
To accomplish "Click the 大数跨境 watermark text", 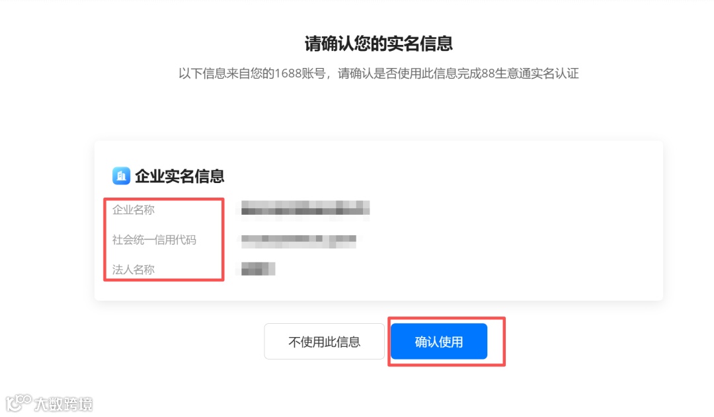I will click(x=63, y=404).
